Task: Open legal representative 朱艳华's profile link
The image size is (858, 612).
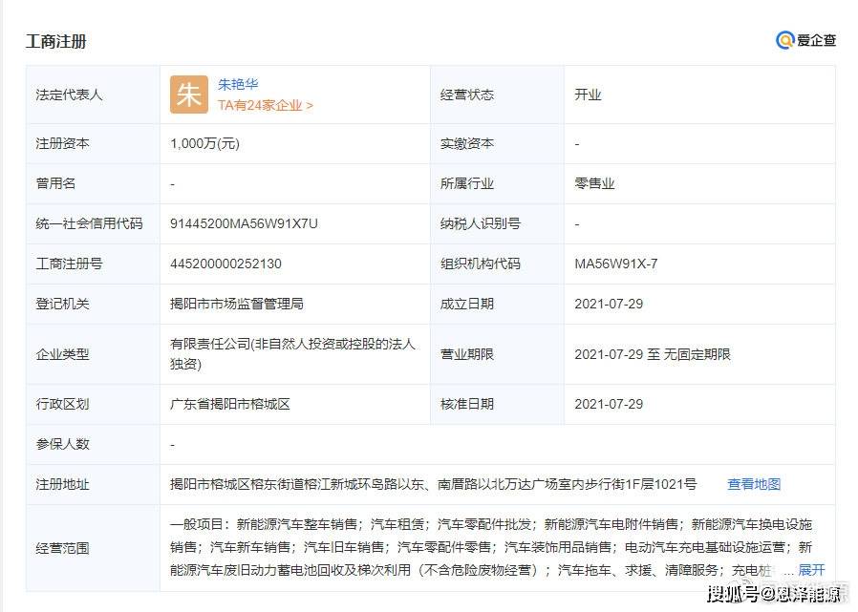Action: 238,84
